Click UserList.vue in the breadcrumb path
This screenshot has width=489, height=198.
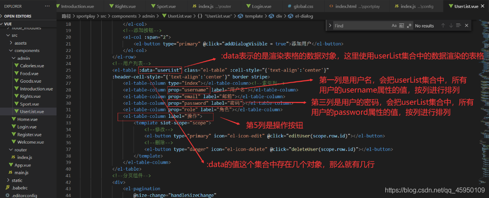pos(177,16)
